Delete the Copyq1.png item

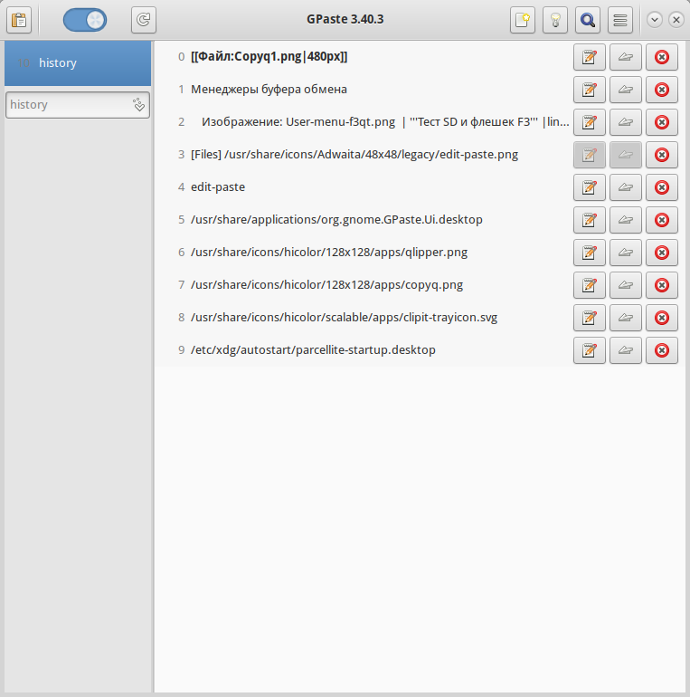[662, 57]
